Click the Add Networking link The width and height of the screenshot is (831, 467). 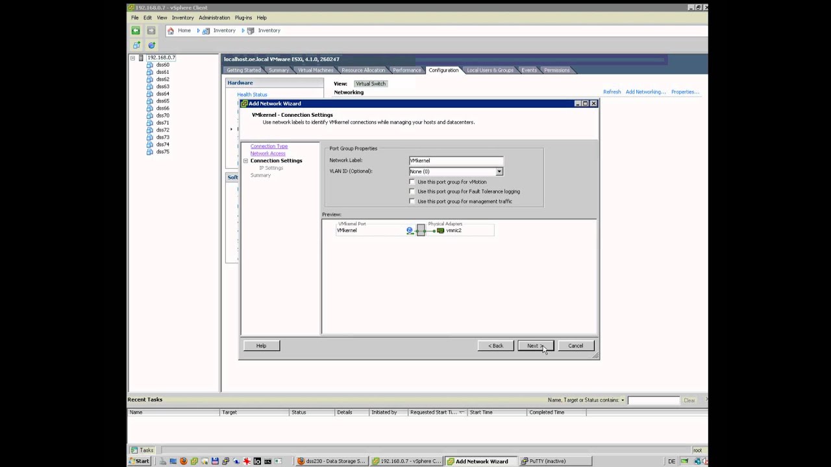[645, 92]
